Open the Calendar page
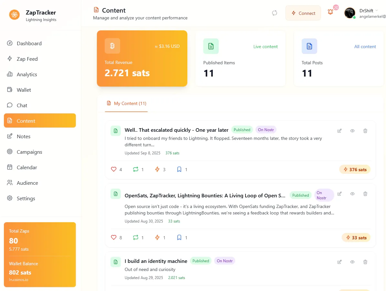 pyautogui.click(x=40, y=167)
